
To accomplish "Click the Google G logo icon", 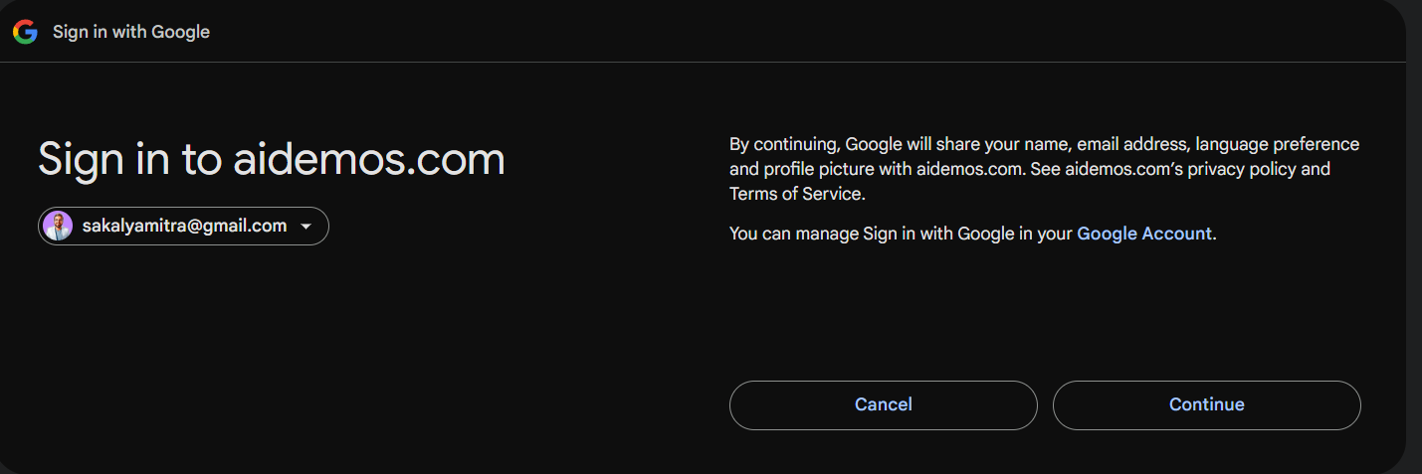I will coord(25,32).
